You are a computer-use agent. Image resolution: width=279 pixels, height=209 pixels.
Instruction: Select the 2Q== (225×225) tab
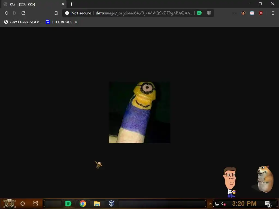click(x=34, y=4)
